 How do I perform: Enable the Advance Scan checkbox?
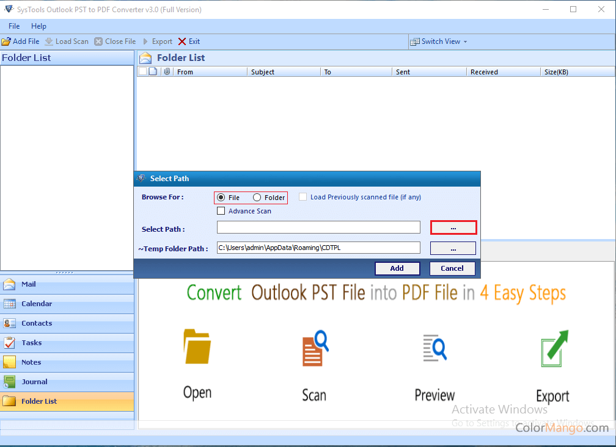tap(221, 211)
